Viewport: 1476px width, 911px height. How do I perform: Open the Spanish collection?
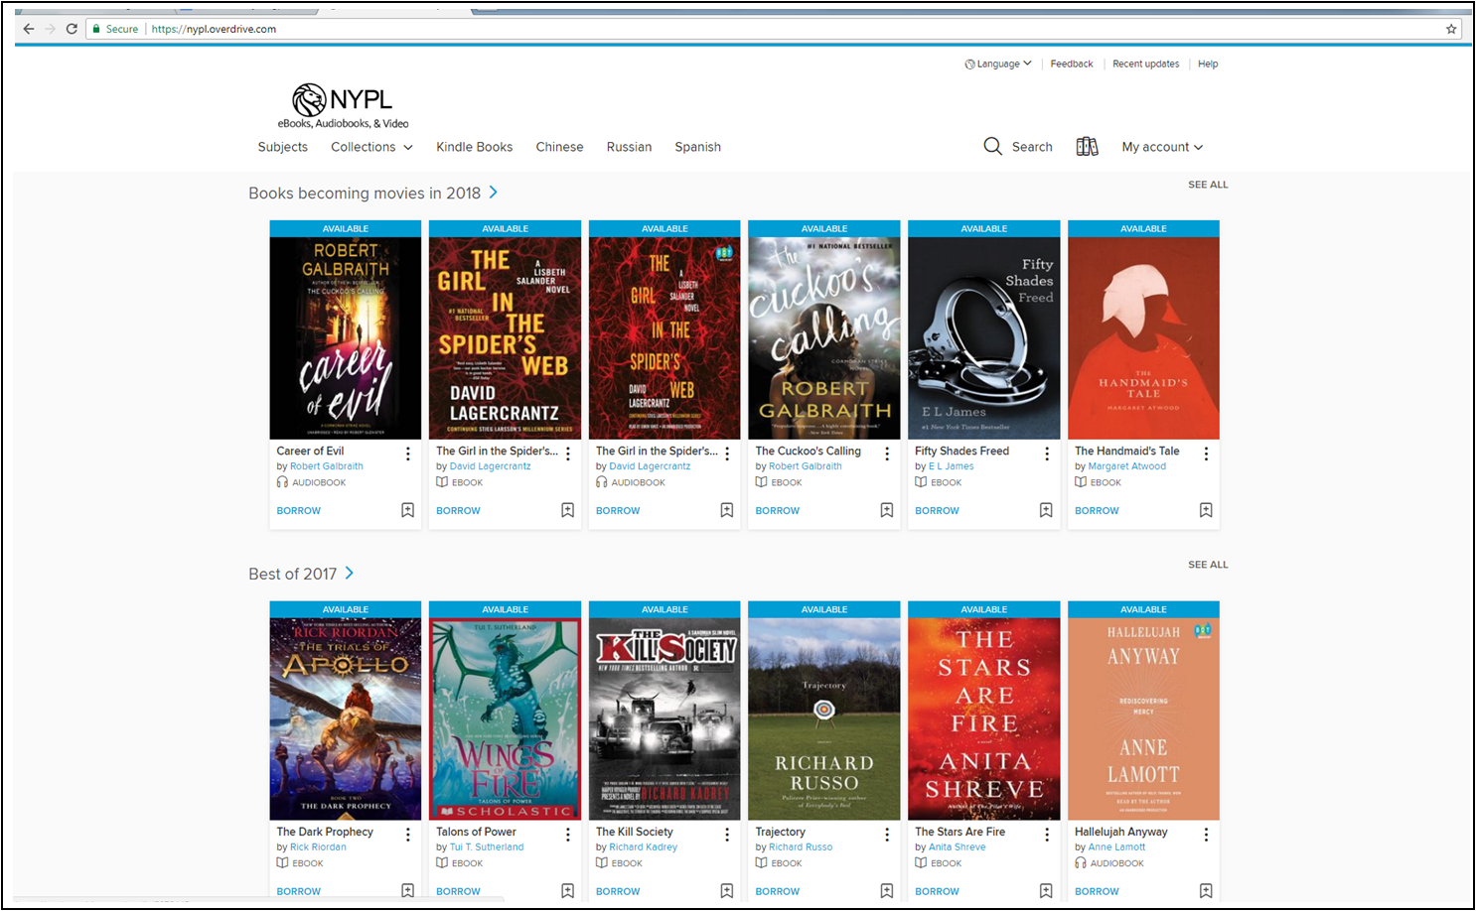click(698, 147)
